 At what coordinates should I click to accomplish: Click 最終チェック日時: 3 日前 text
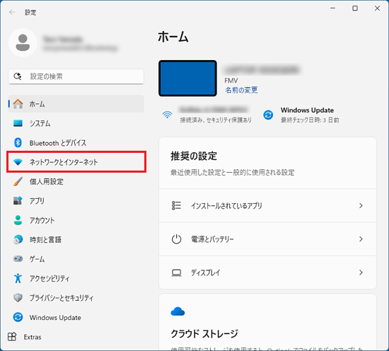pyautogui.click(x=310, y=120)
